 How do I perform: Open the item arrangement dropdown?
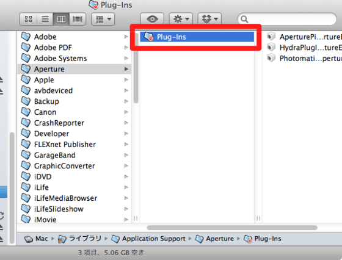(103, 19)
